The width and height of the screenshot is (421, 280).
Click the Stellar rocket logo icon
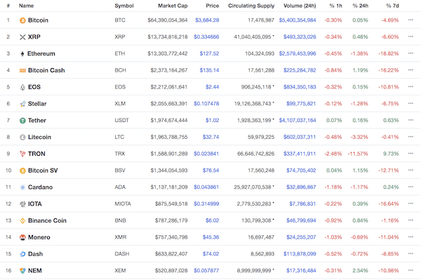coord(22,104)
